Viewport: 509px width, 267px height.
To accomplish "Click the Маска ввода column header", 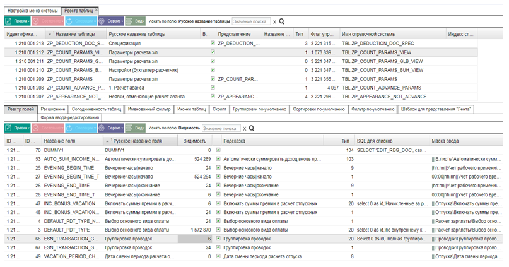I will click(466, 141).
